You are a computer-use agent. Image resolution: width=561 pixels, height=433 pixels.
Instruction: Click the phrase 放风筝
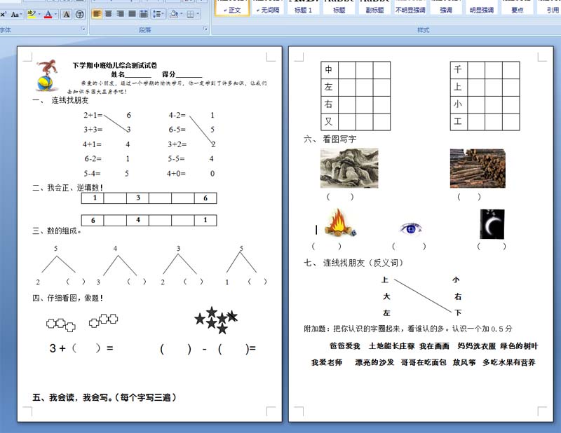point(464,362)
